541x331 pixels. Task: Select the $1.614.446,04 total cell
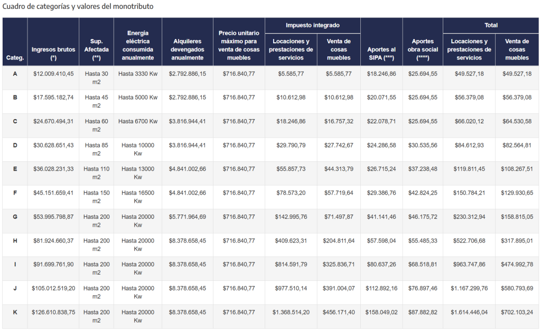click(469, 313)
